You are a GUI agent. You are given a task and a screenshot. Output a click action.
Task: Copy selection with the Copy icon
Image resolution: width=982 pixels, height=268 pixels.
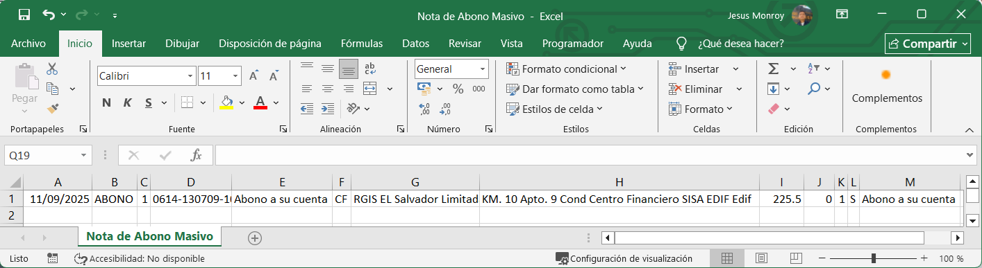point(52,89)
